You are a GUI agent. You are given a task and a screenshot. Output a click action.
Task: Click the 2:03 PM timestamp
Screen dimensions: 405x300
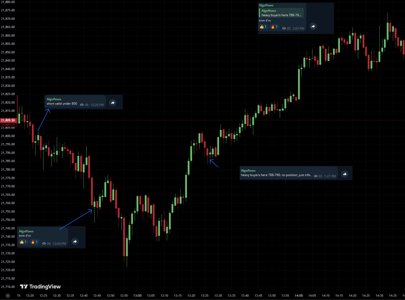point(298,29)
